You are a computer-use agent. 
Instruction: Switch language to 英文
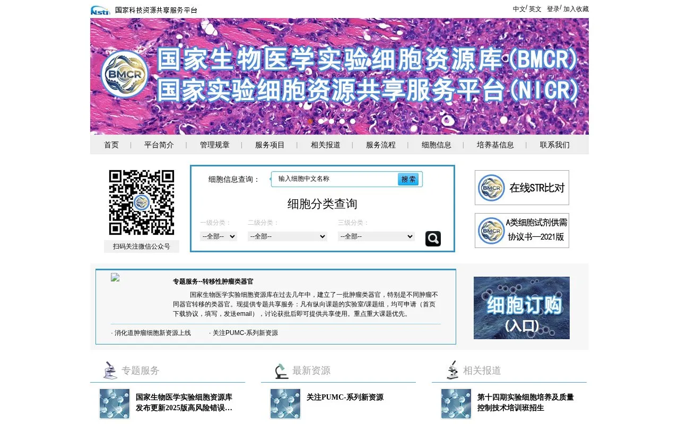[535, 9]
